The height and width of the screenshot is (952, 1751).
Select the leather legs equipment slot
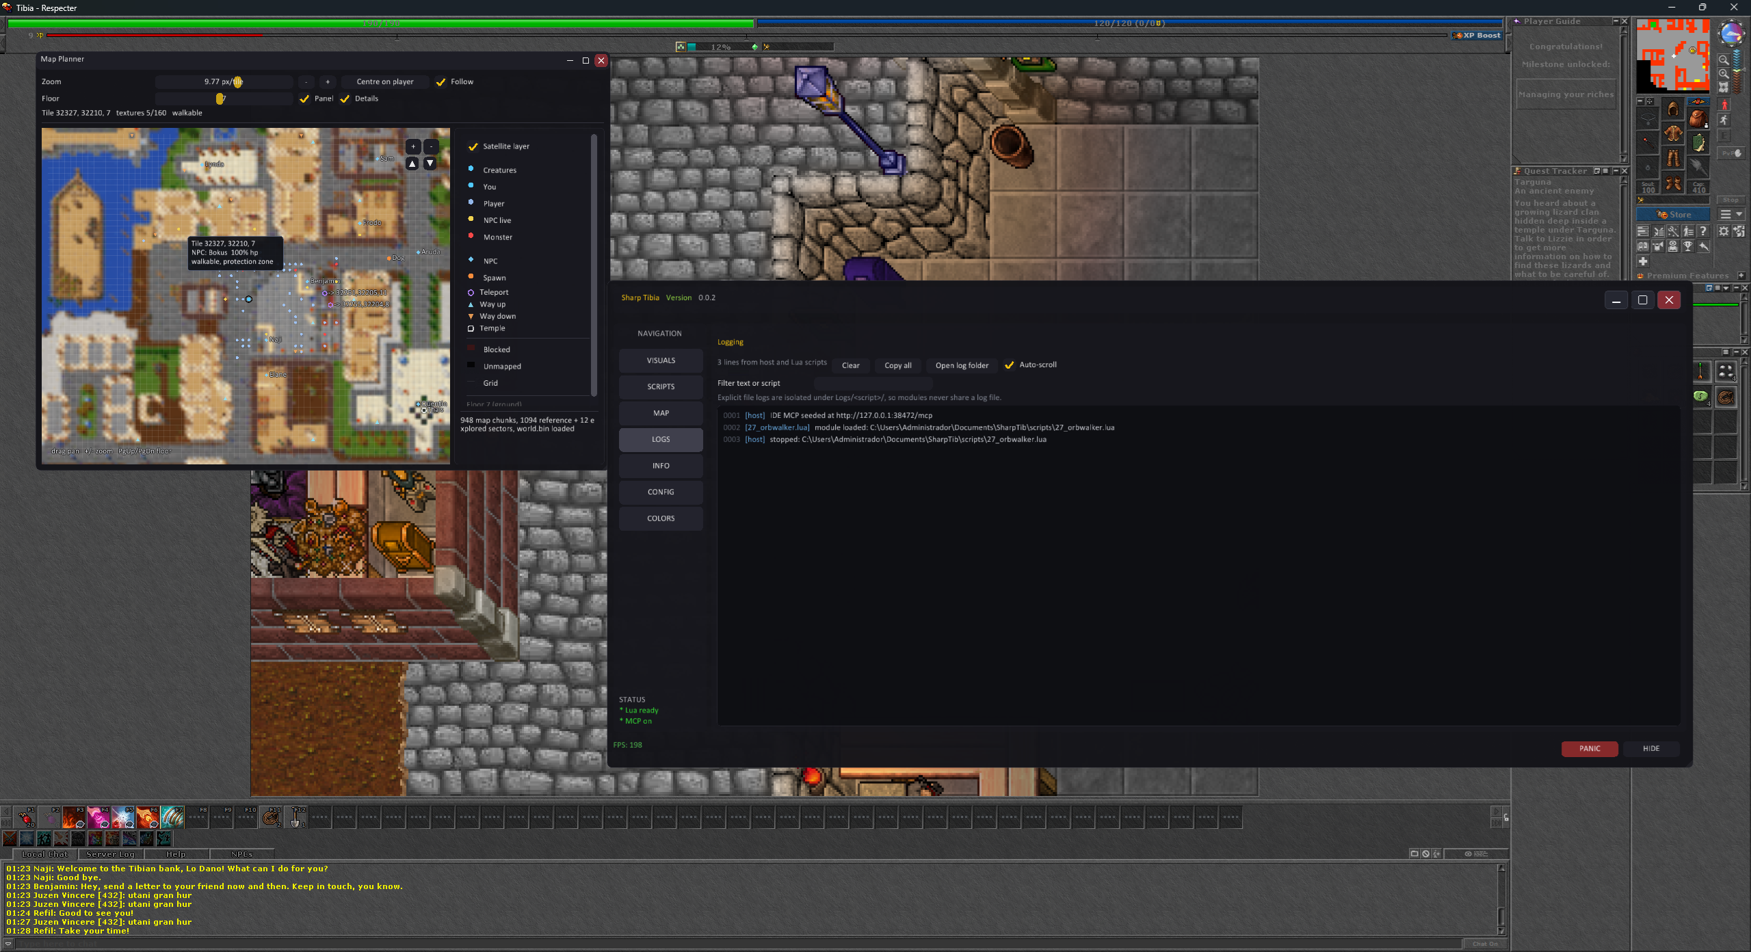point(1673,159)
